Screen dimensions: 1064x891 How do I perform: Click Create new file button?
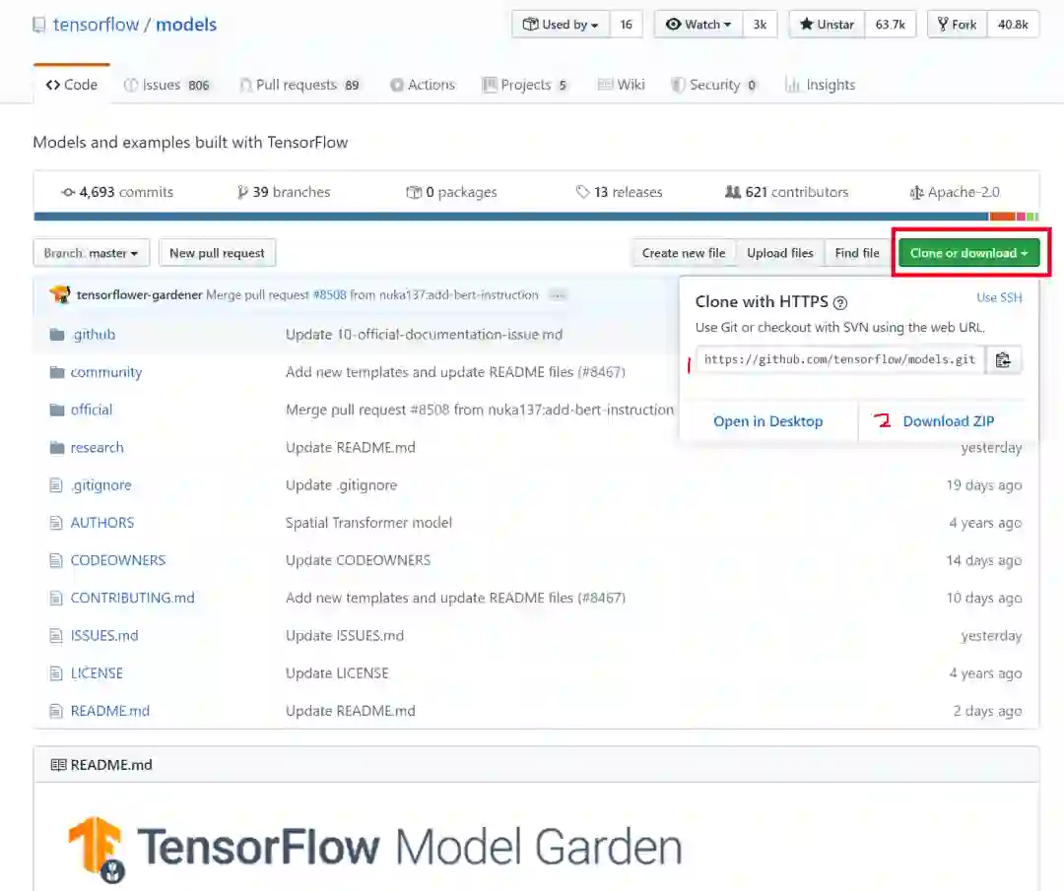tap(684, 253)
